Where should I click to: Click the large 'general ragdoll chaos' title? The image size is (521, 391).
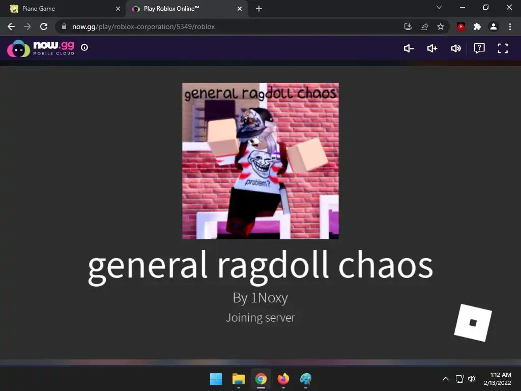coord(260,267)
